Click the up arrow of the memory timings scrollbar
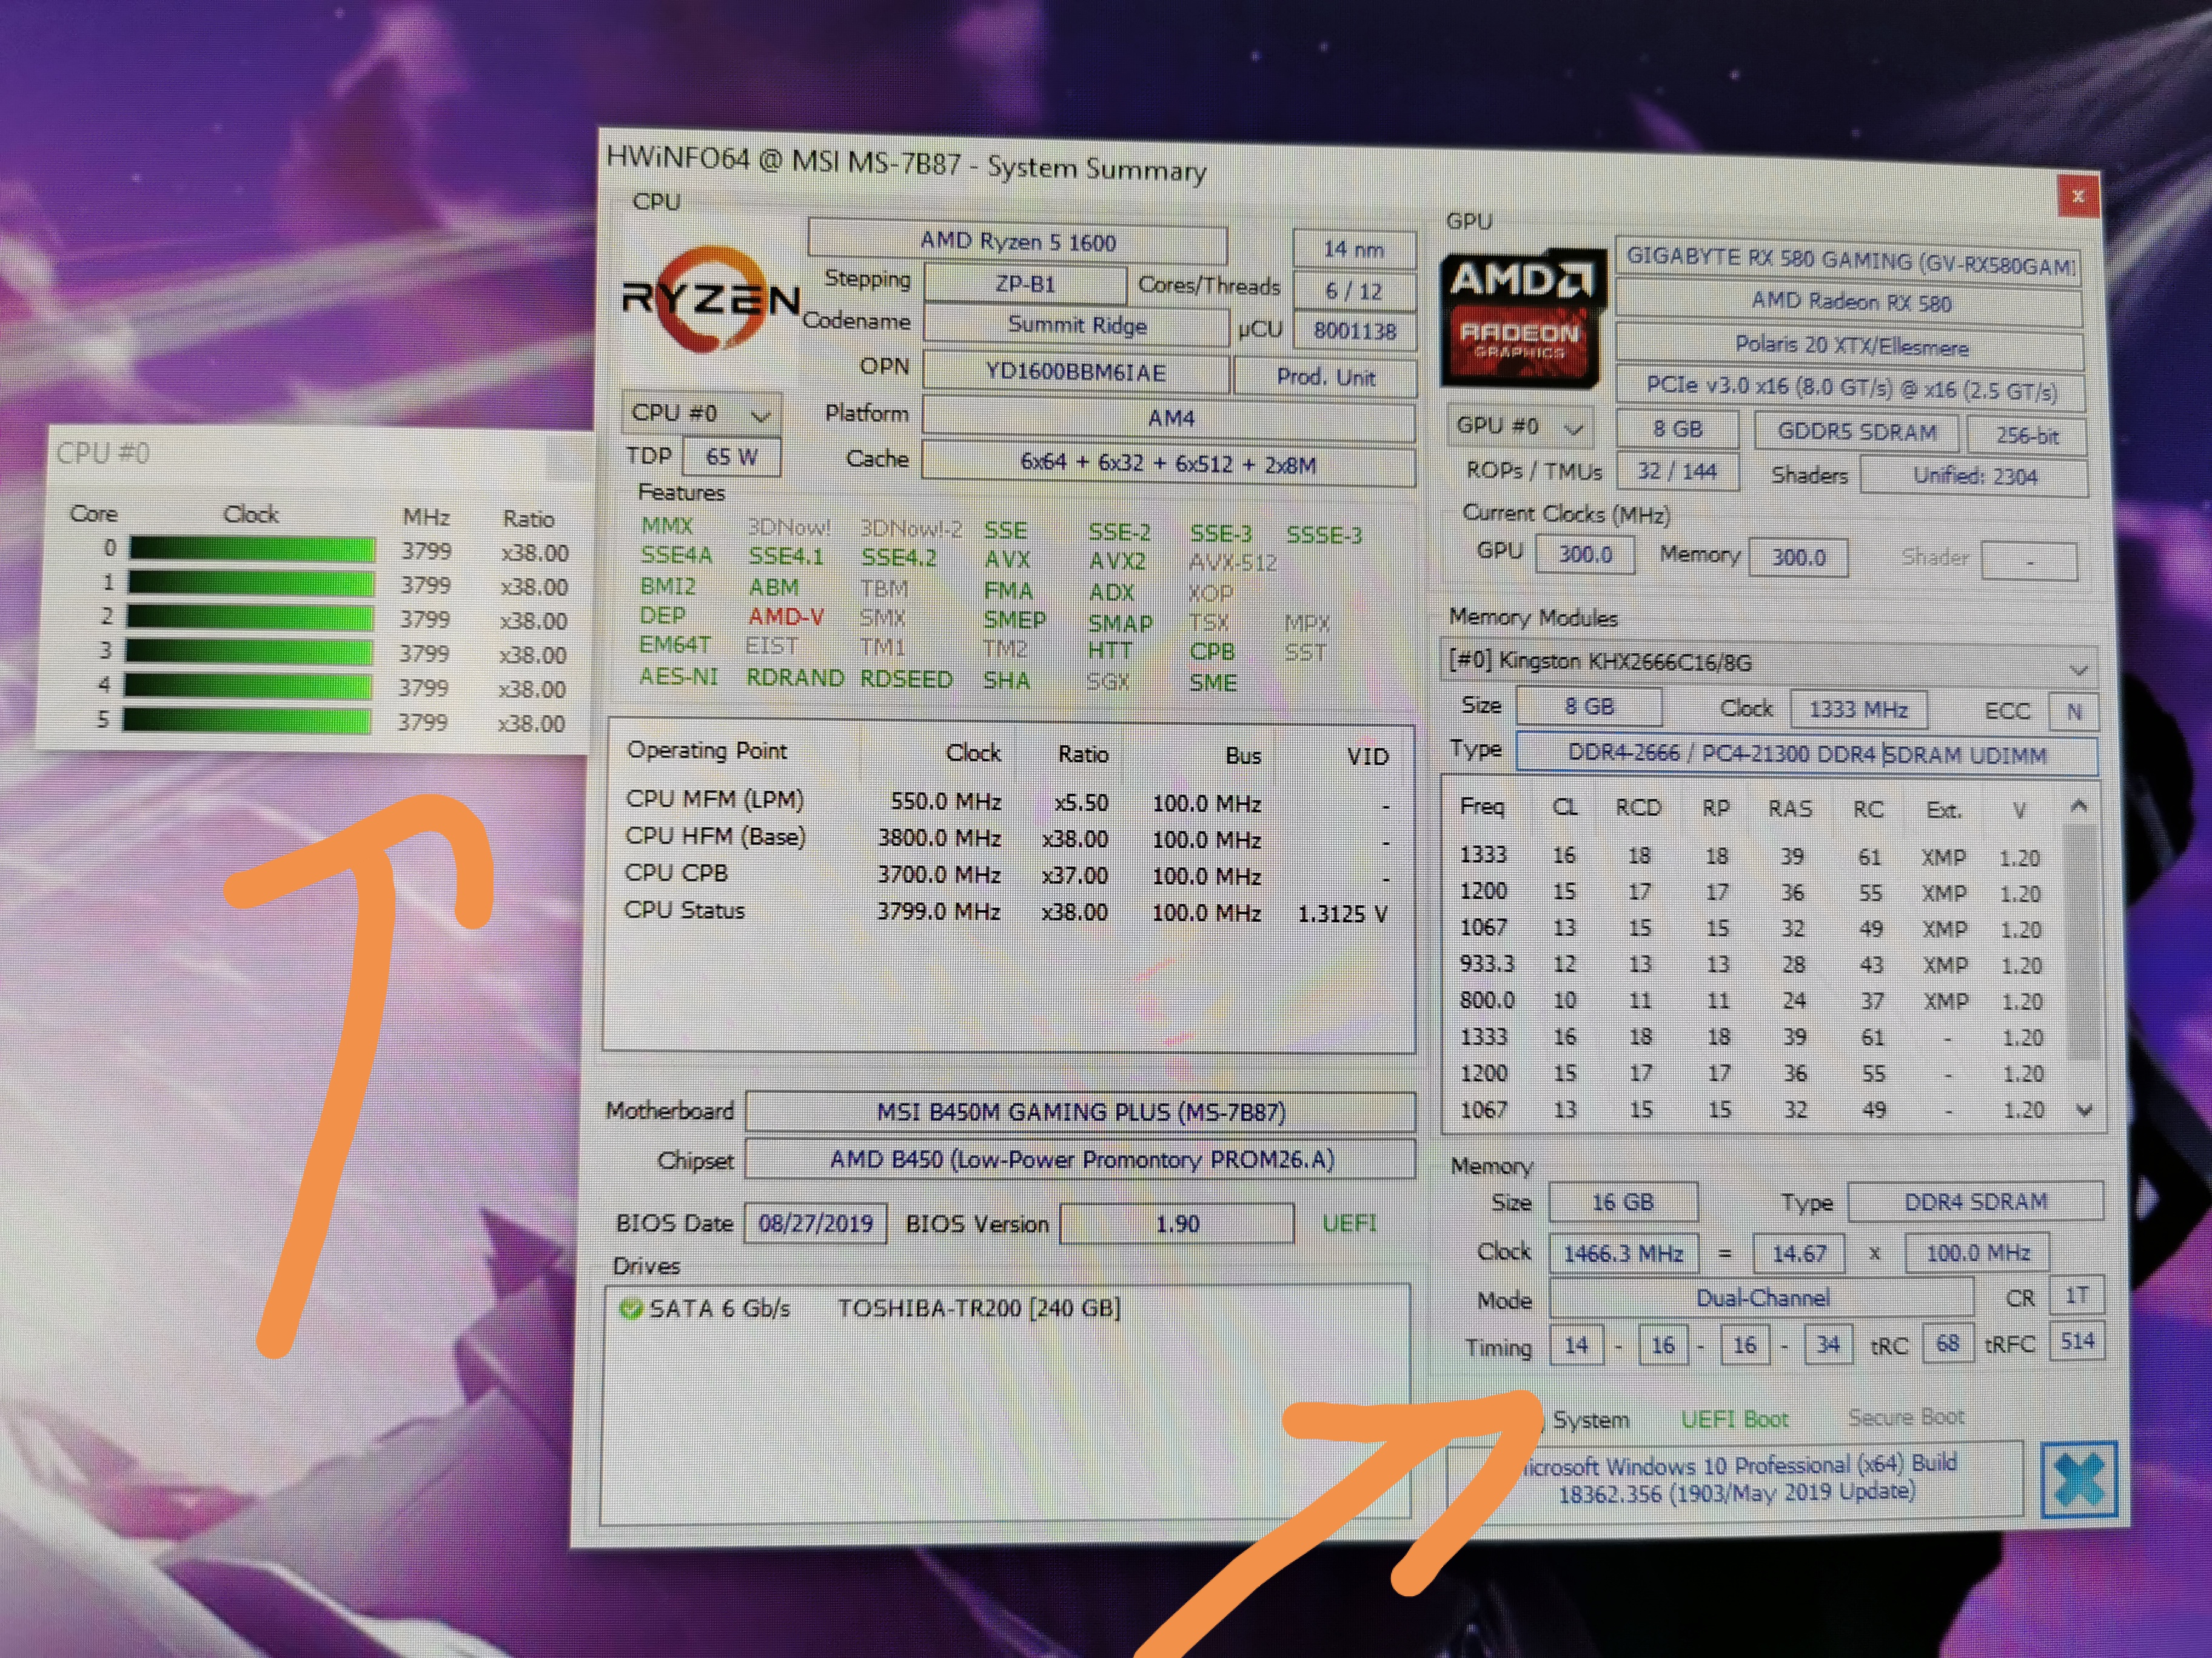The width and height of the screenshot is (2212, 1658). coord(2079,805)
